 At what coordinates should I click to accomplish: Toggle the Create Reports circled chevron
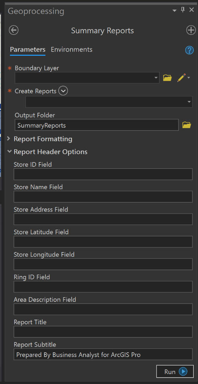coord(63,91)
